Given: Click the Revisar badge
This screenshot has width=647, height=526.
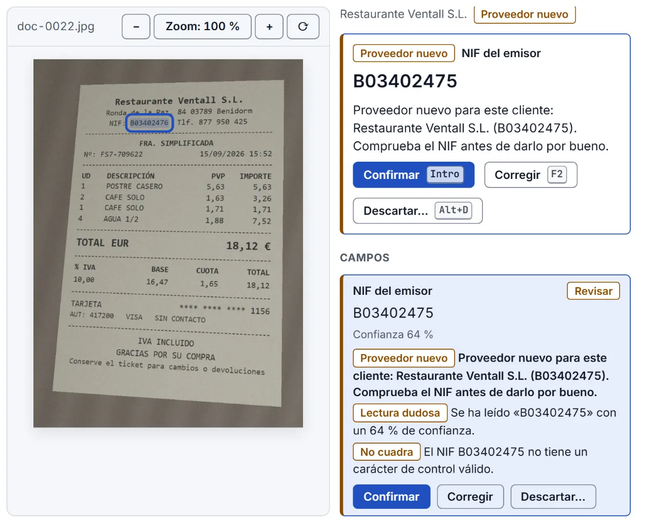Looking at the screenshot, I should coord(593,291).
